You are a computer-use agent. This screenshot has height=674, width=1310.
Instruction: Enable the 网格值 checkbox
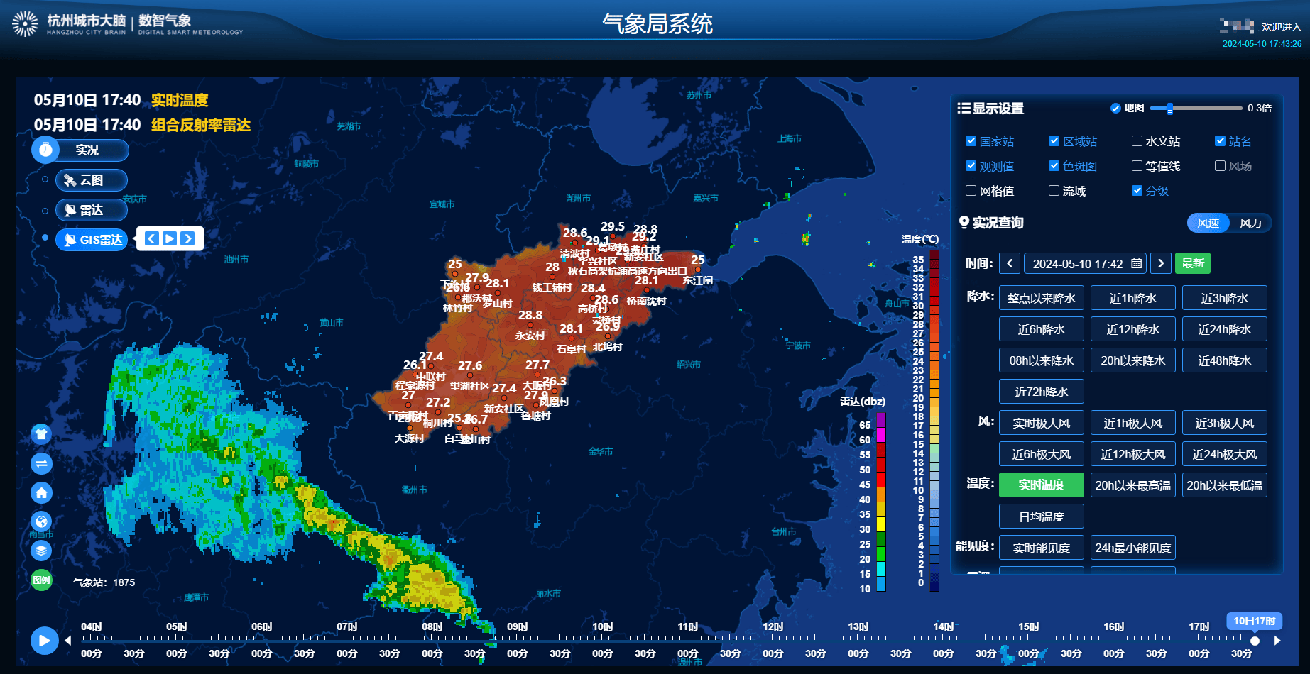[x=971, y=191]
